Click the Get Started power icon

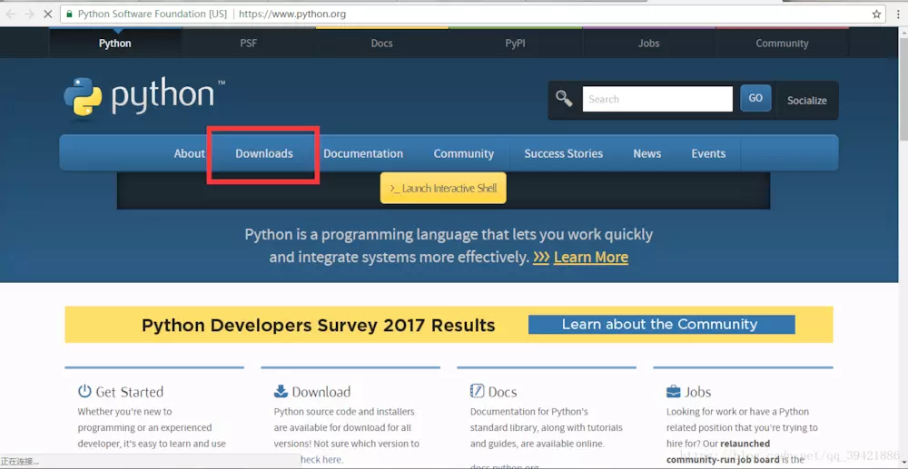[84, 391]
